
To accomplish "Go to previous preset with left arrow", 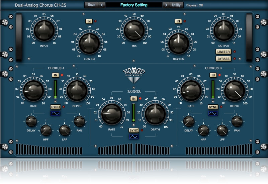I will pos(101,5).
